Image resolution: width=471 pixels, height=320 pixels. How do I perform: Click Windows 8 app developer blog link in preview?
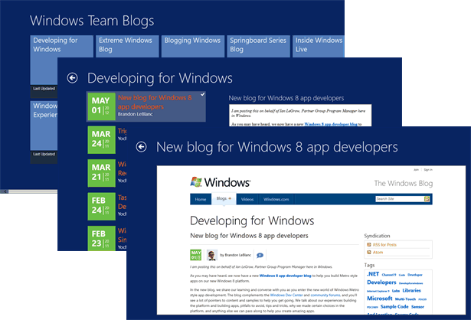tap(331, 124)
